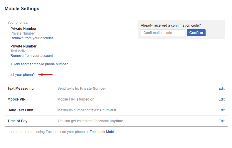Screen dimensions: 232x148
Task: Click the Send texts to description
Action: pos(82,89)
